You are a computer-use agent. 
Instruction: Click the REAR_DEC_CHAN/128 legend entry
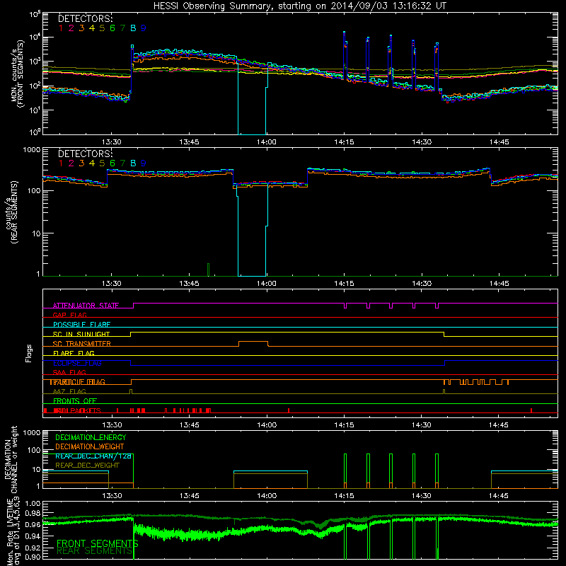[x=93, y=456]
